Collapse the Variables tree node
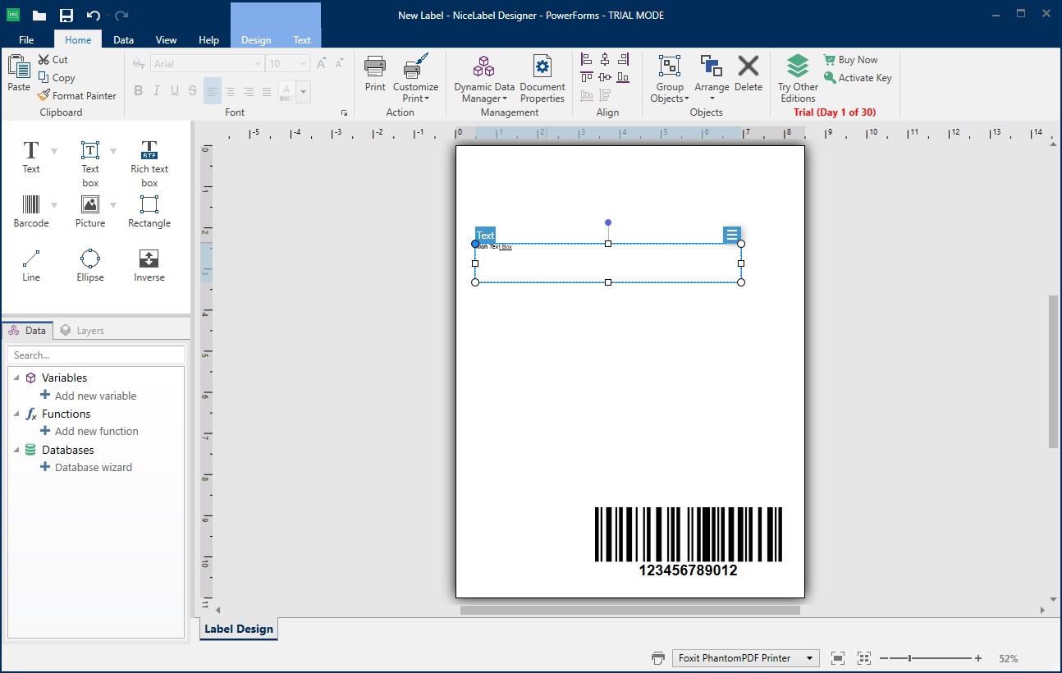1062x673 pixels. point(16,378)
